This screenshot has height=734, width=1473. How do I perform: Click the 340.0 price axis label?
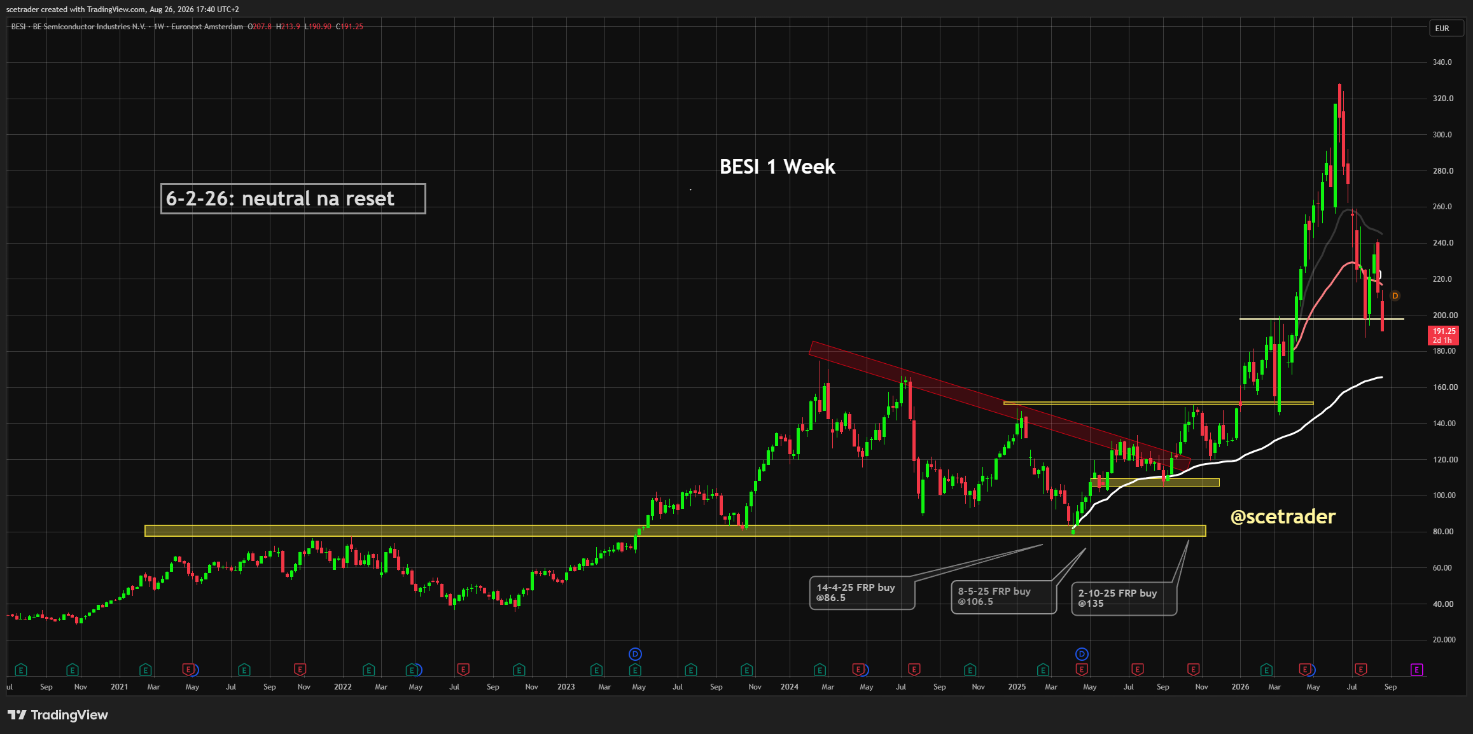pos(1442,62)
